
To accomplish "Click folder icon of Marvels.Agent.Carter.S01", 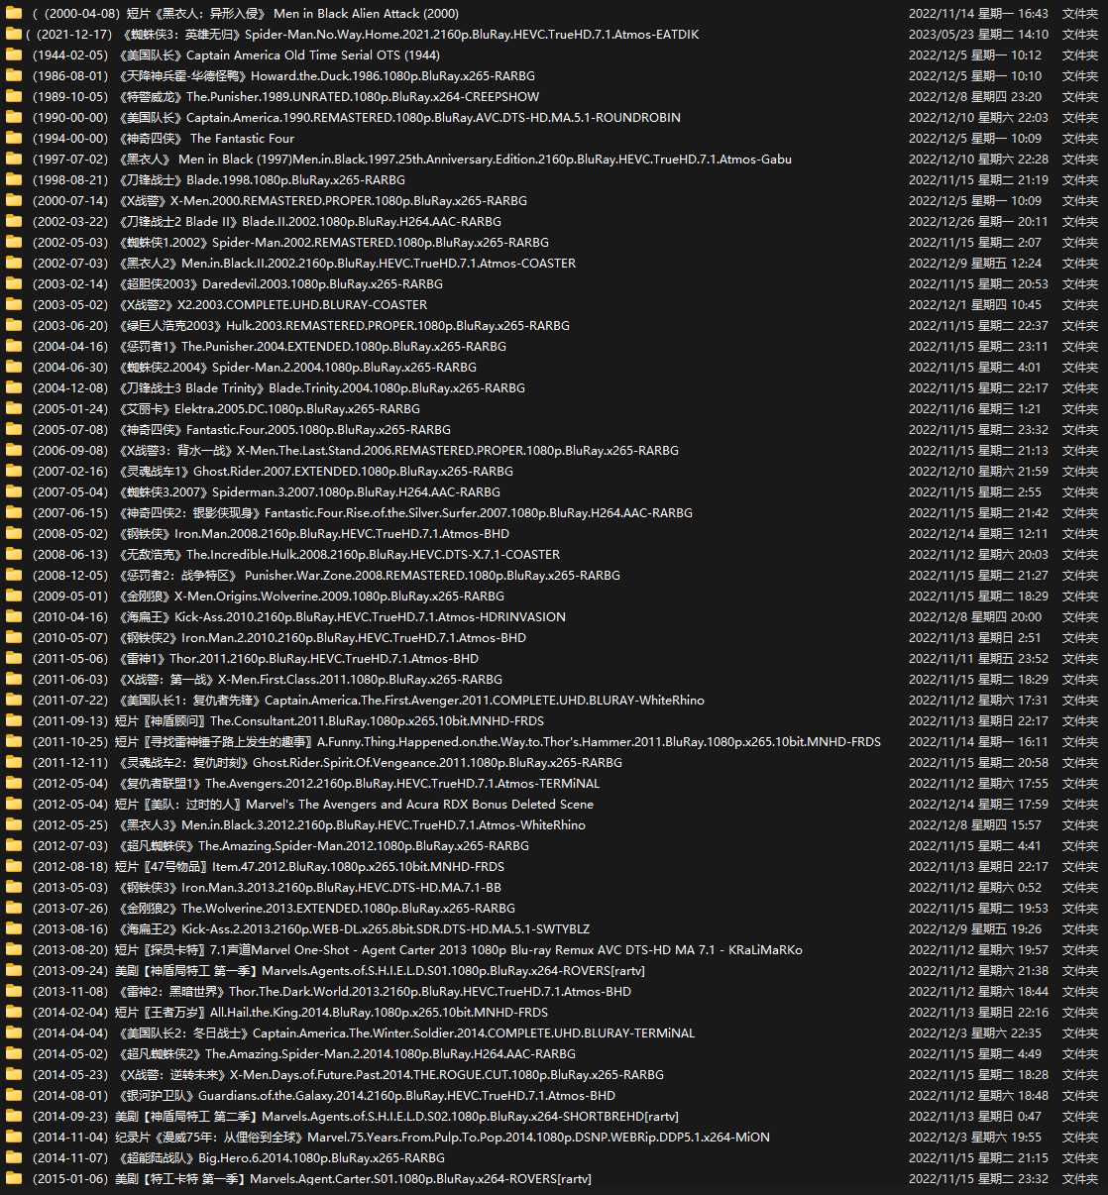I will coord(13,1179).
